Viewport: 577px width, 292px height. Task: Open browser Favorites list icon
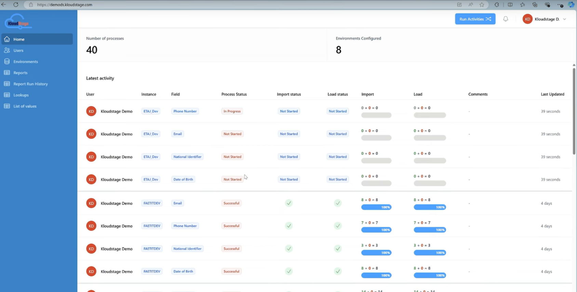coord(522,5)
